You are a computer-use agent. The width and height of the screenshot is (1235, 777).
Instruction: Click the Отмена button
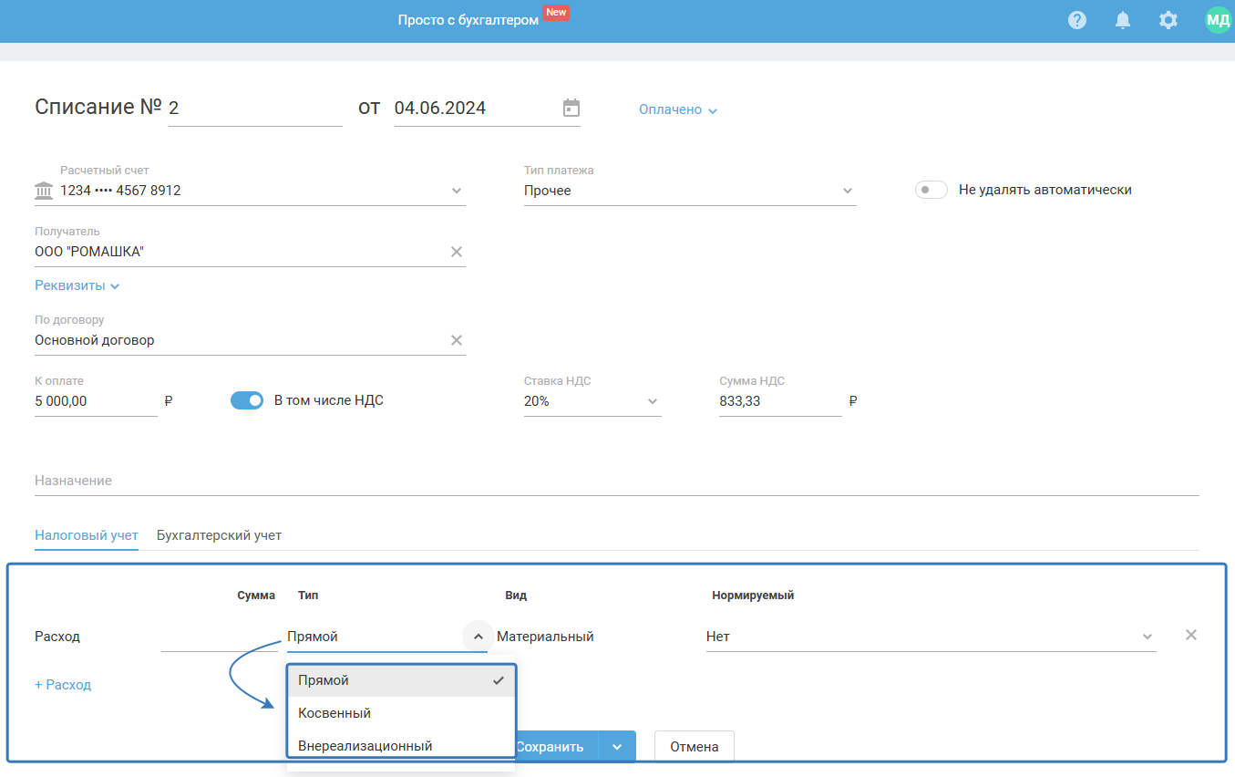coord(694,747)
